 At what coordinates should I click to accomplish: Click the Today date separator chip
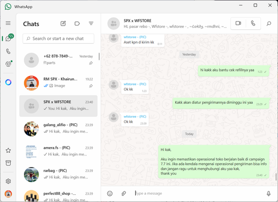189,134
